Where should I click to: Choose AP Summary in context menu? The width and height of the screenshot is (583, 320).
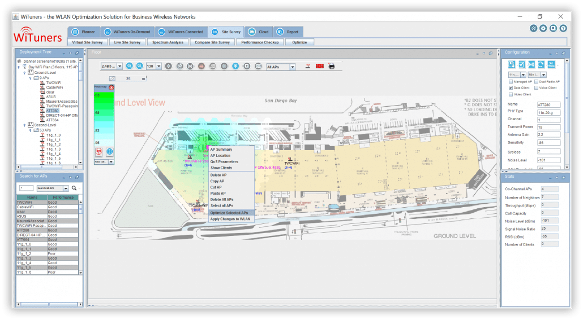(x=232, y=150)
